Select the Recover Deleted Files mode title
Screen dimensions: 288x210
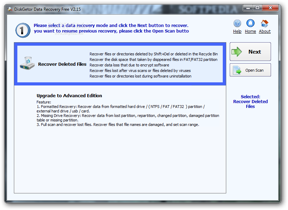coord(62,64)
